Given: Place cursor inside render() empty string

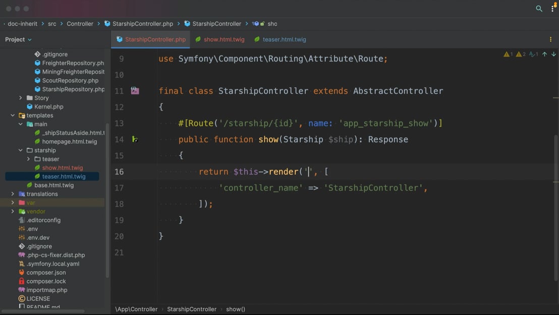Looking at the screenshot, I should tap(308, 172).
